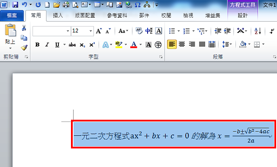Toggle Italic formatting
The image size is (277, 167).
point(47,45)
